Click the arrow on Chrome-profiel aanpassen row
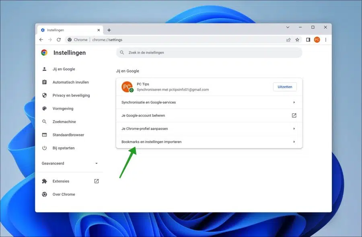The height and width of the screenshot is (237, 362). [294, 129]
